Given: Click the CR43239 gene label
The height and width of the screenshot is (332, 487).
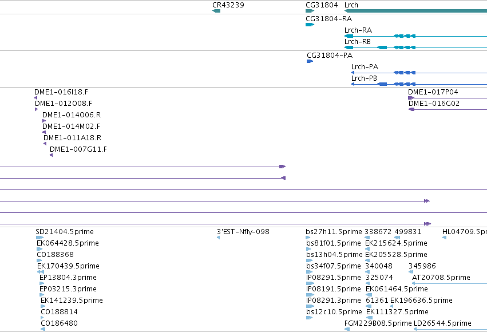Looking at the screenshot, I should [x=228, y=5].
